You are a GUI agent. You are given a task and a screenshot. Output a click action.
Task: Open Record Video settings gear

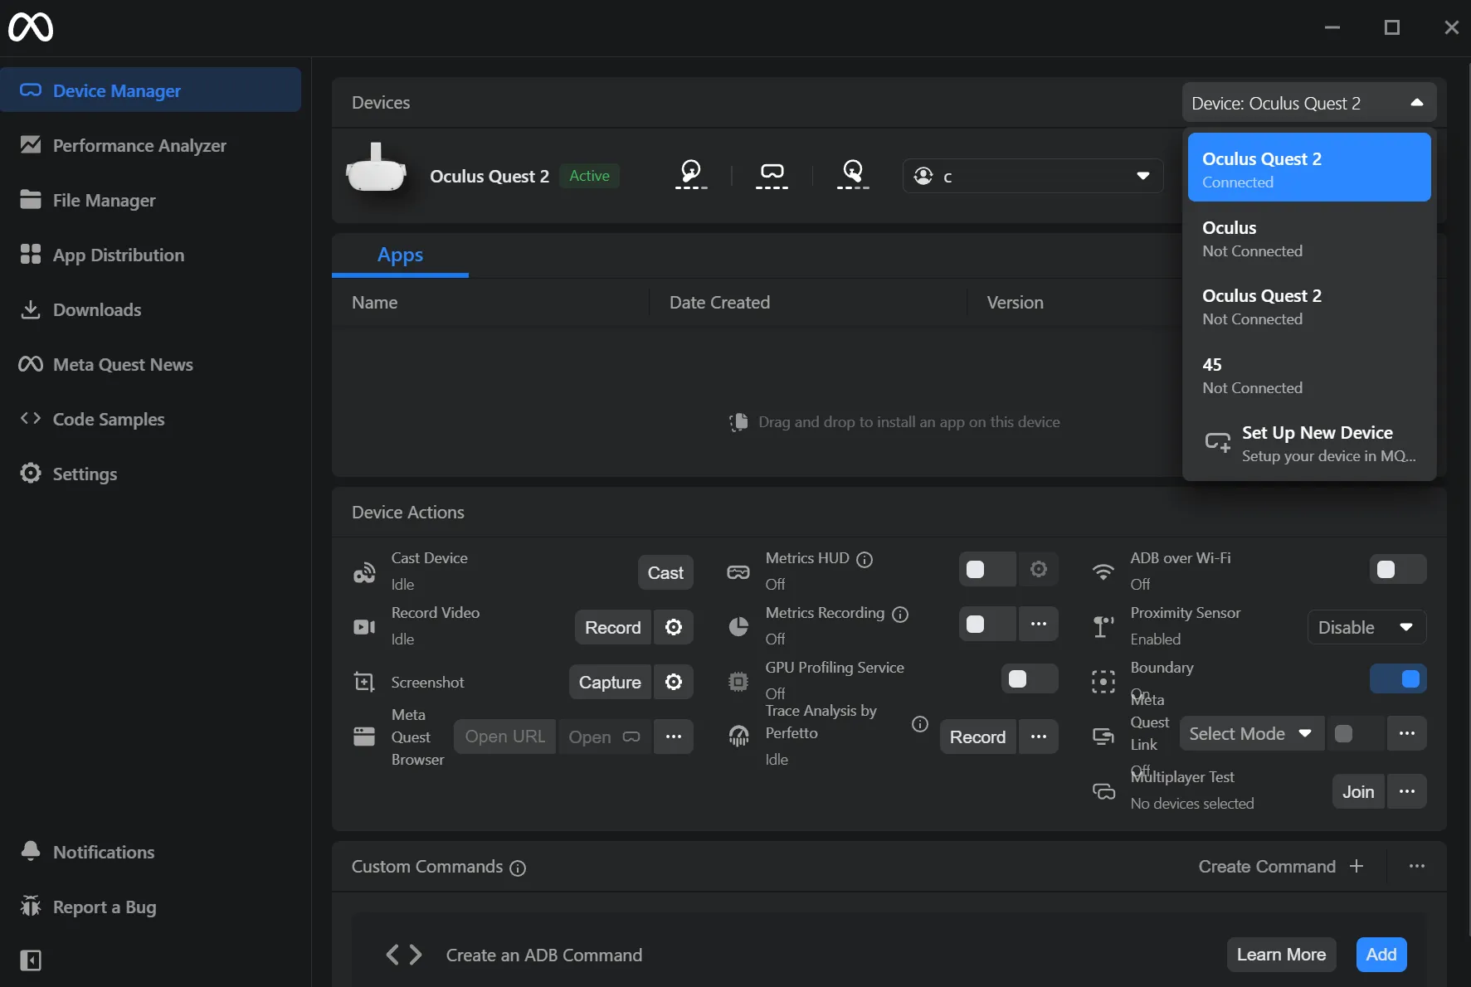click(673, 627)
